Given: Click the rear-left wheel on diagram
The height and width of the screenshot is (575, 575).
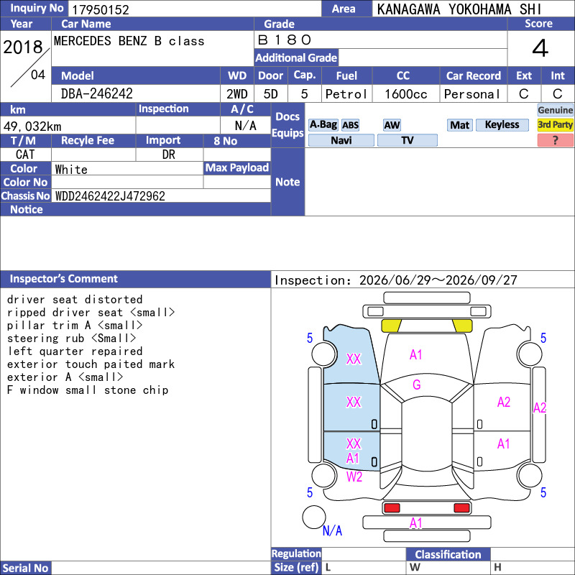Looking at the screenshot, I should pos(324,475).
